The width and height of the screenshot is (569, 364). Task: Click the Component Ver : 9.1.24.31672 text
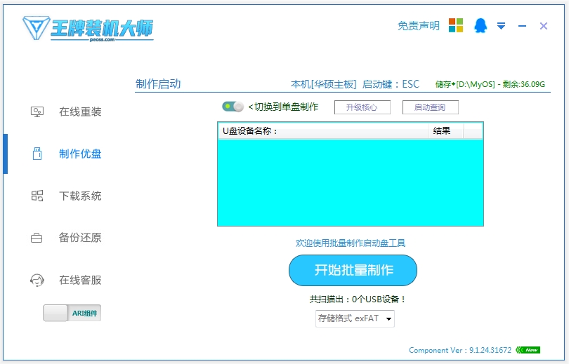click(x=460, y=350)
